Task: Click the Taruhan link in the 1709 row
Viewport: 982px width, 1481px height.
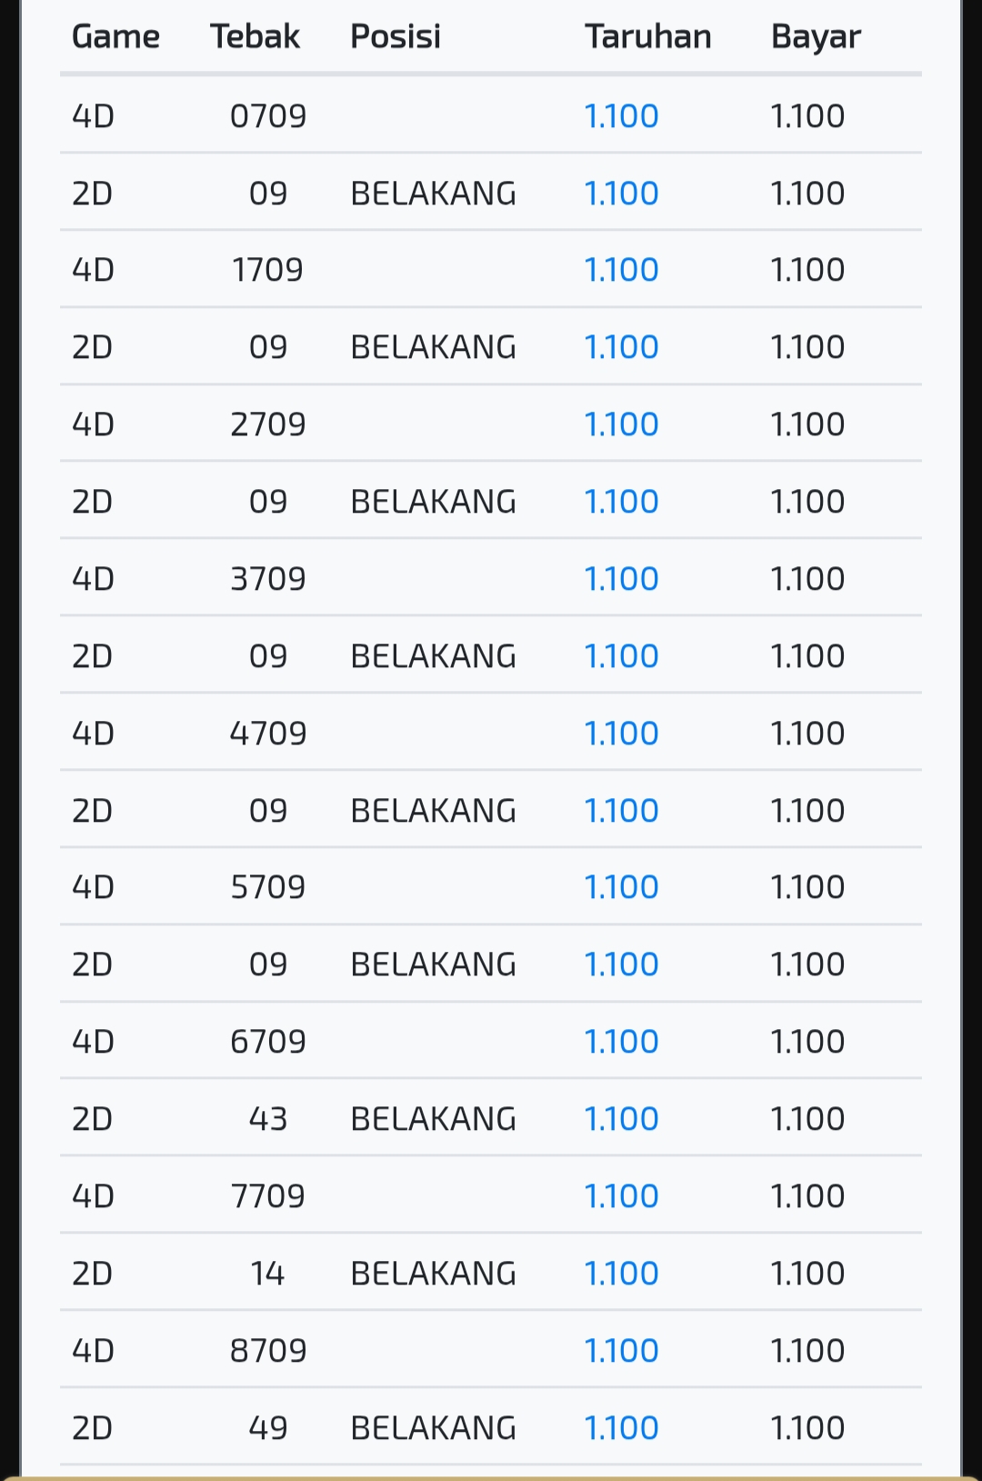Action: 621,270
